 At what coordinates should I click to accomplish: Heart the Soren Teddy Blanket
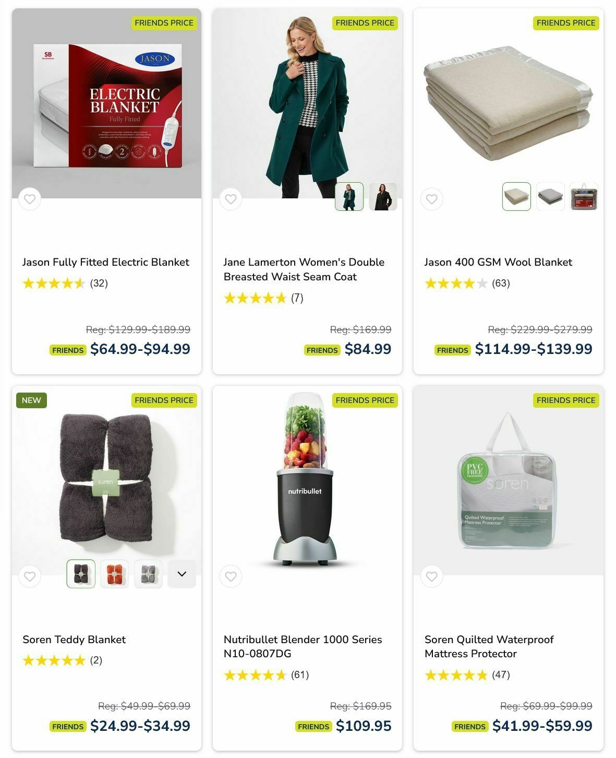[x=30, y=576]
